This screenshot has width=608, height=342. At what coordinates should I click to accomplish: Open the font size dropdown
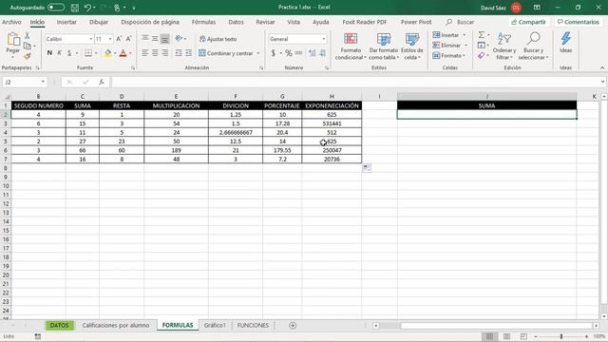110,39
